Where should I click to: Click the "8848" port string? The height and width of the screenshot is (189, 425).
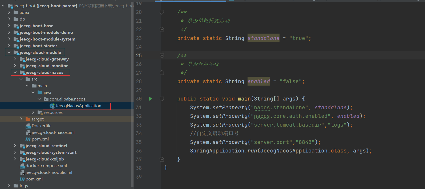305,142
